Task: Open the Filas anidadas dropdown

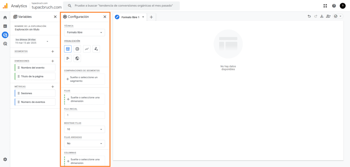Action: 84,143
